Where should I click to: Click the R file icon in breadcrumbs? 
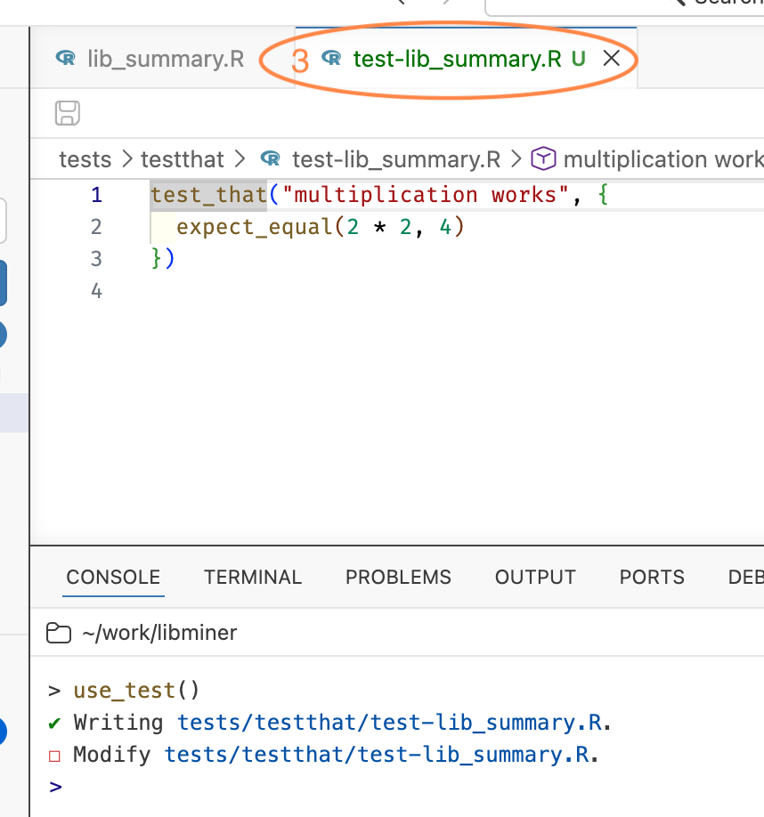tap(271, 158)
